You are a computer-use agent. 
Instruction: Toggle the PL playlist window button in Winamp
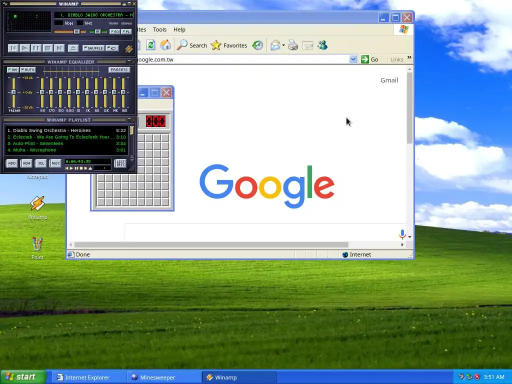[x=126, y=31]
